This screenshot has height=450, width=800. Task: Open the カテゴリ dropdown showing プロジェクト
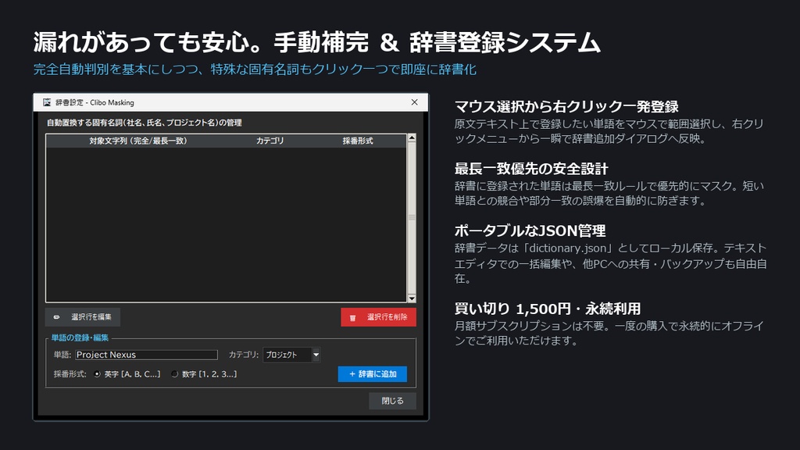pyautogui.click(x=291, y=355)
